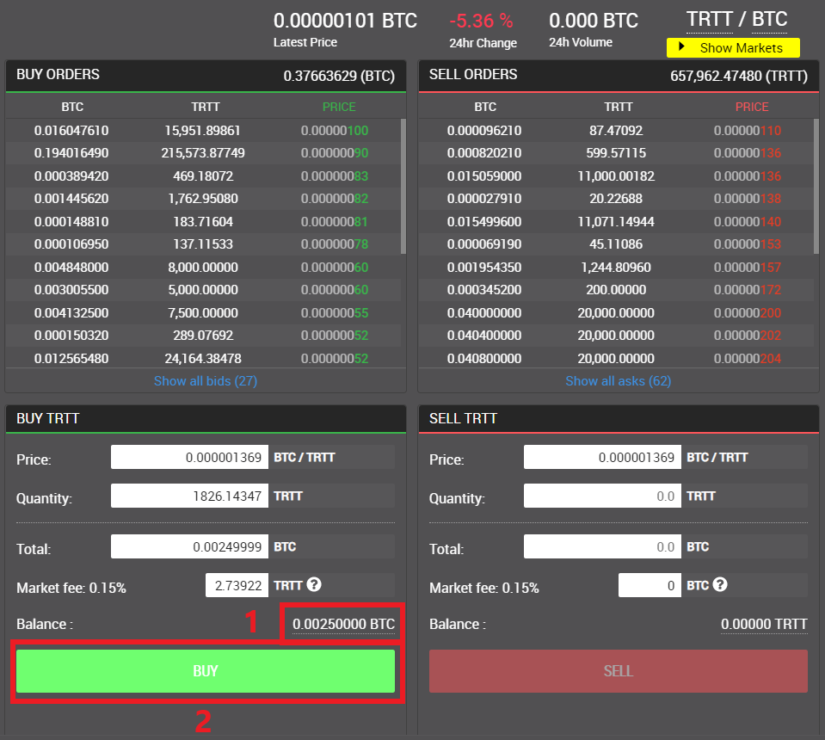Click the buy balance 0.00250000 BTC
Image resolution: width=825 pixels, height=740 pixels.
click(x=343, y=624)
